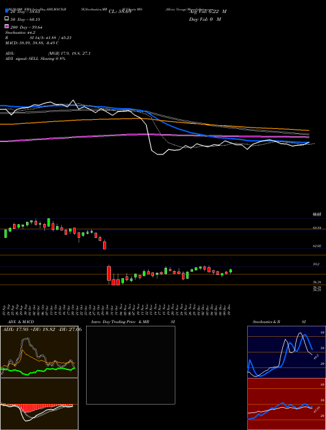This screenshot has height=430, width=326.
Task: Click the Stochastics & RSI panel heading
Action: coord(279,322)
